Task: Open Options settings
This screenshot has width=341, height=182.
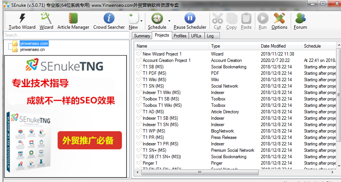Action: click(279, 21)
